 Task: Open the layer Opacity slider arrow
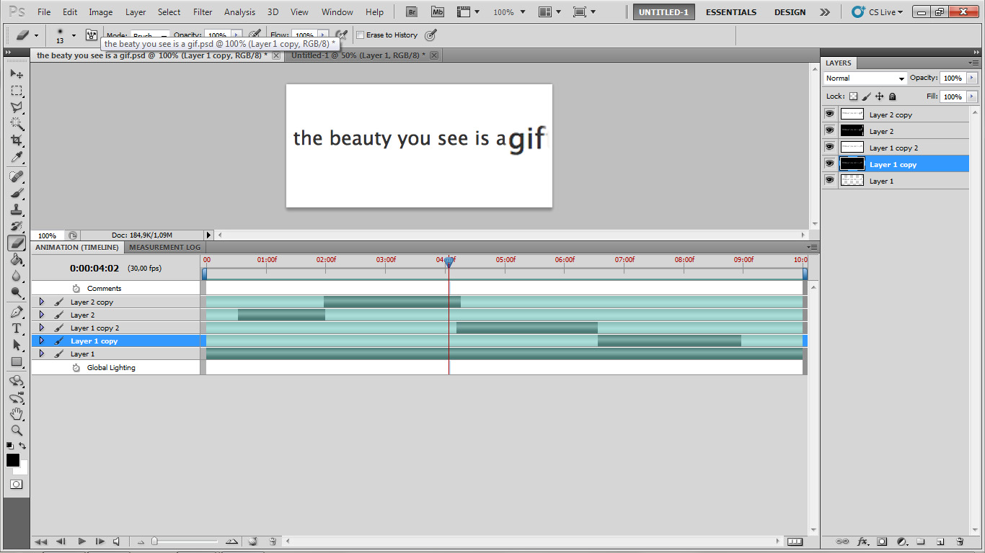(x=972, y=78)
